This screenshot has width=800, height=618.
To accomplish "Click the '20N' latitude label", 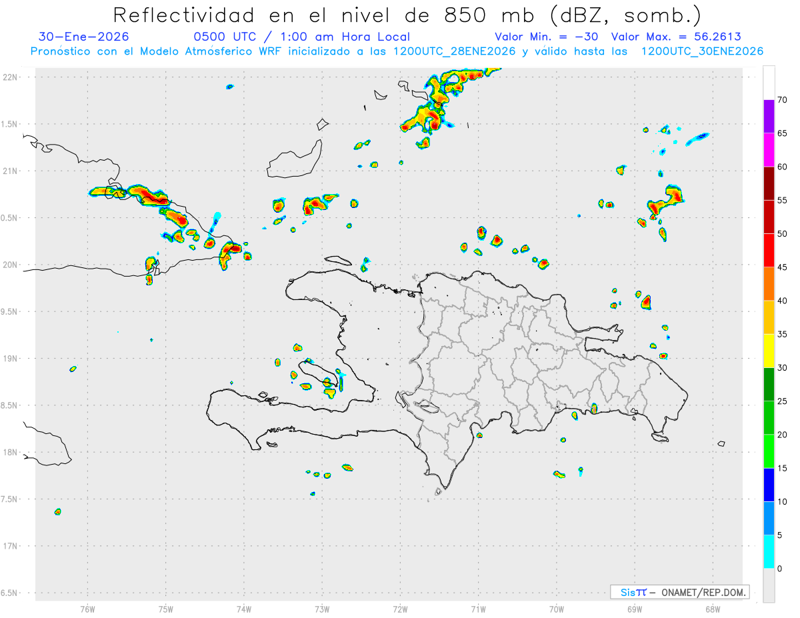I will point(11,265).
